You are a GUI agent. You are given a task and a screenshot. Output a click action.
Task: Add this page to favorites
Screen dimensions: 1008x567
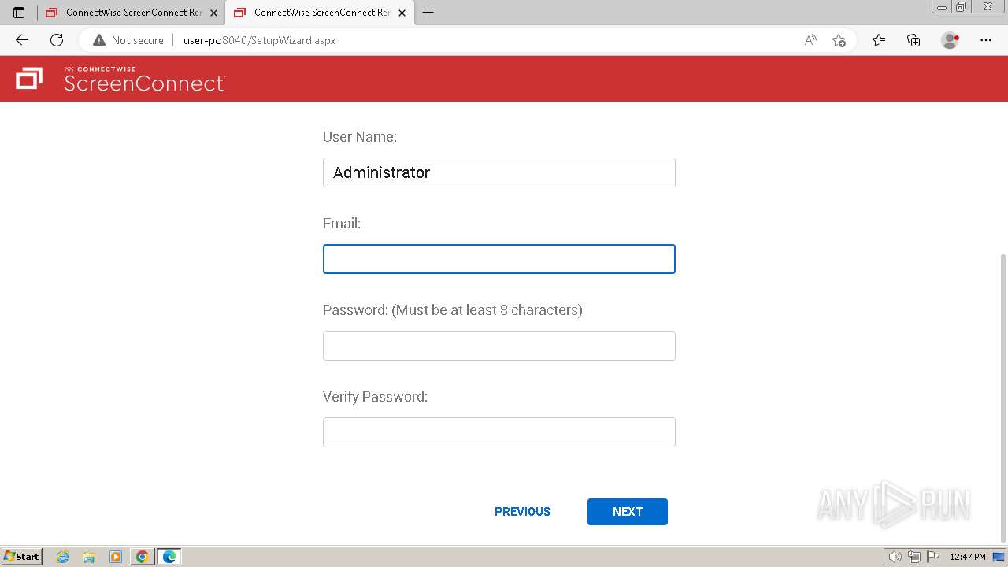839,40
